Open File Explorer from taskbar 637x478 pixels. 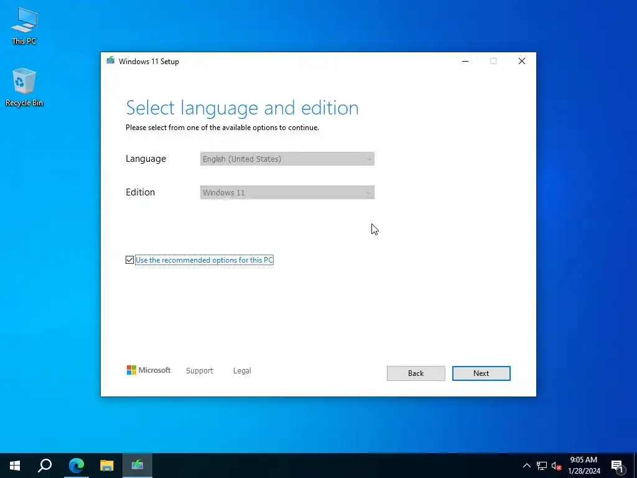107,466
